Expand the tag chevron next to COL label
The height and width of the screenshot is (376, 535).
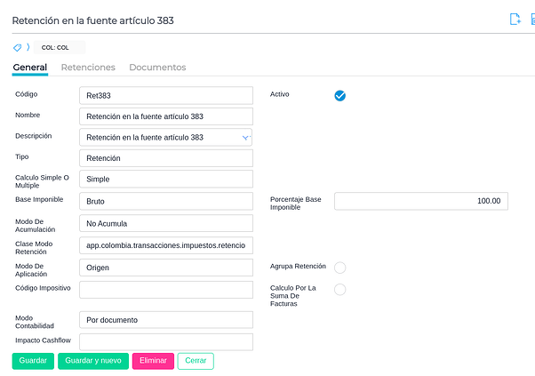point(28,47)
